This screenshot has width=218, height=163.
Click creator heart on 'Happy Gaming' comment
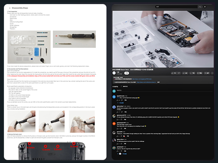(124, 136)
